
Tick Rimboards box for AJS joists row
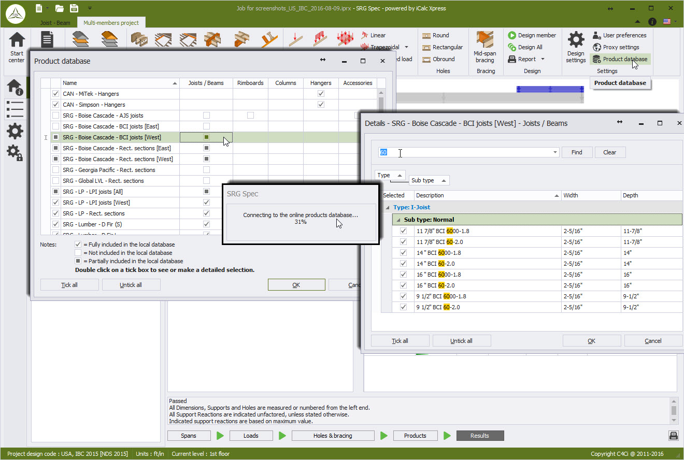[250, 116]
